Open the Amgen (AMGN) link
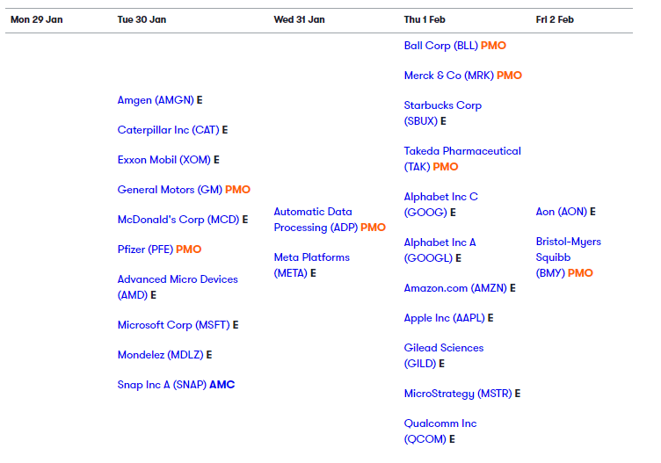This screenshot has width=661, height=463. click(156, 100)
